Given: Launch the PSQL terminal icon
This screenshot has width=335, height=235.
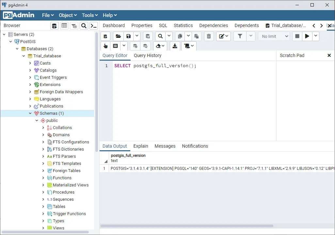Looking at the screenshot, I should click(94, 26).
